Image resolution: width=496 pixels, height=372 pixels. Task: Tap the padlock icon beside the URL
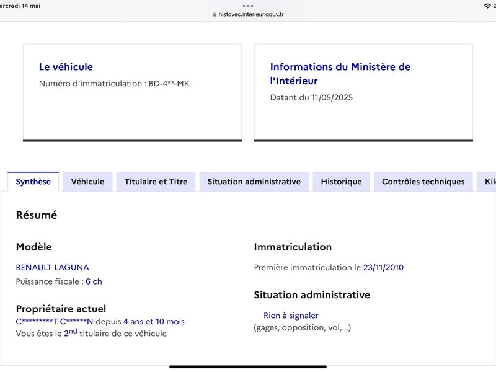tap(215, 14)
